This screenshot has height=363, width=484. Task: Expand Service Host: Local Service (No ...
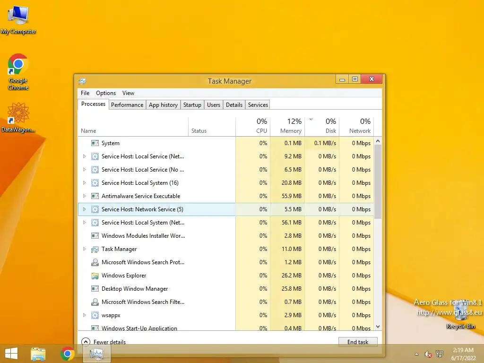[84, 170]
